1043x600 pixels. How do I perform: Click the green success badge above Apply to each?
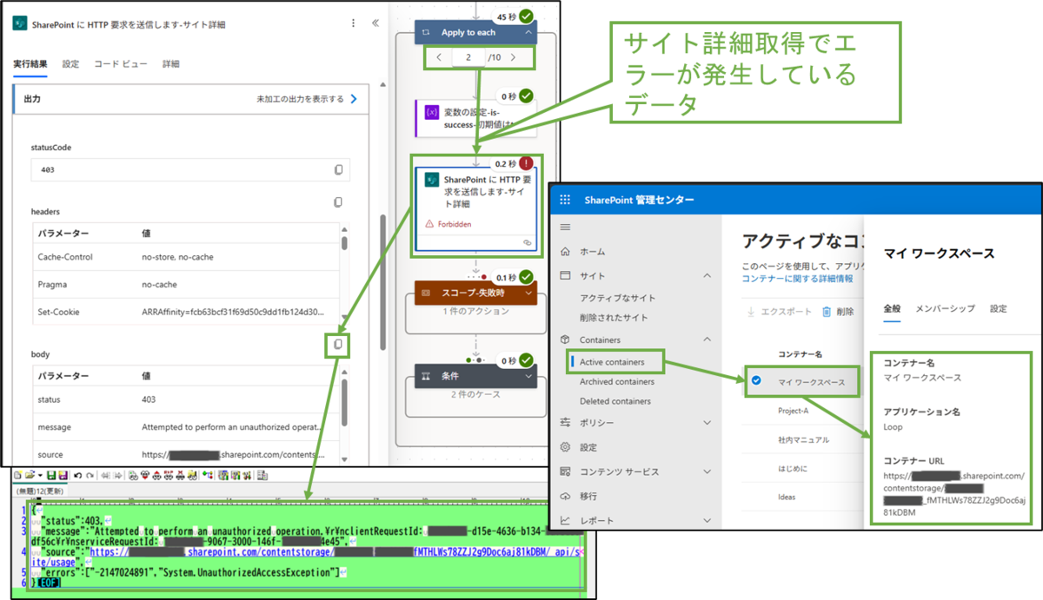tap(526, 16)
